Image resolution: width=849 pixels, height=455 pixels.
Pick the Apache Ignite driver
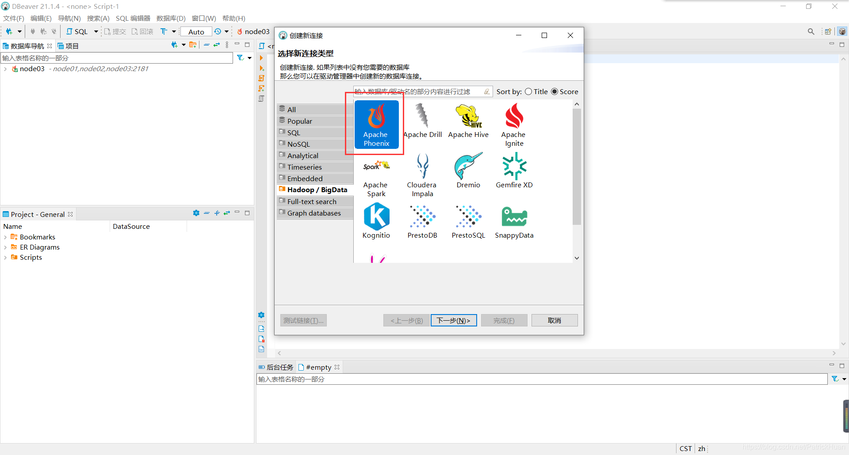coord(514,125)
